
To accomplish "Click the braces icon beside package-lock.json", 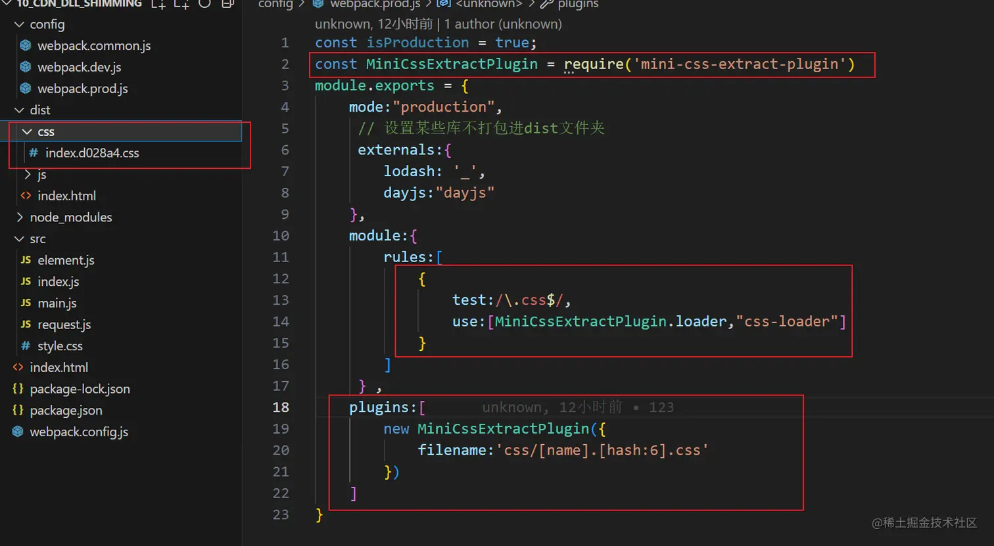I will coord(18,388).
